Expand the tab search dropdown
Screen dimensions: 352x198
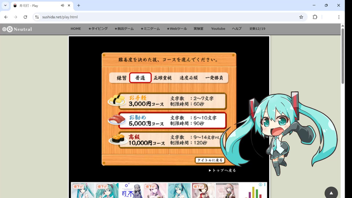5,5
